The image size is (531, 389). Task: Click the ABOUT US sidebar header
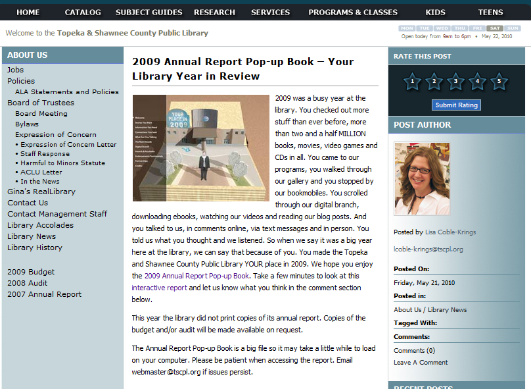pyautogui.click(x=62, y=55)
